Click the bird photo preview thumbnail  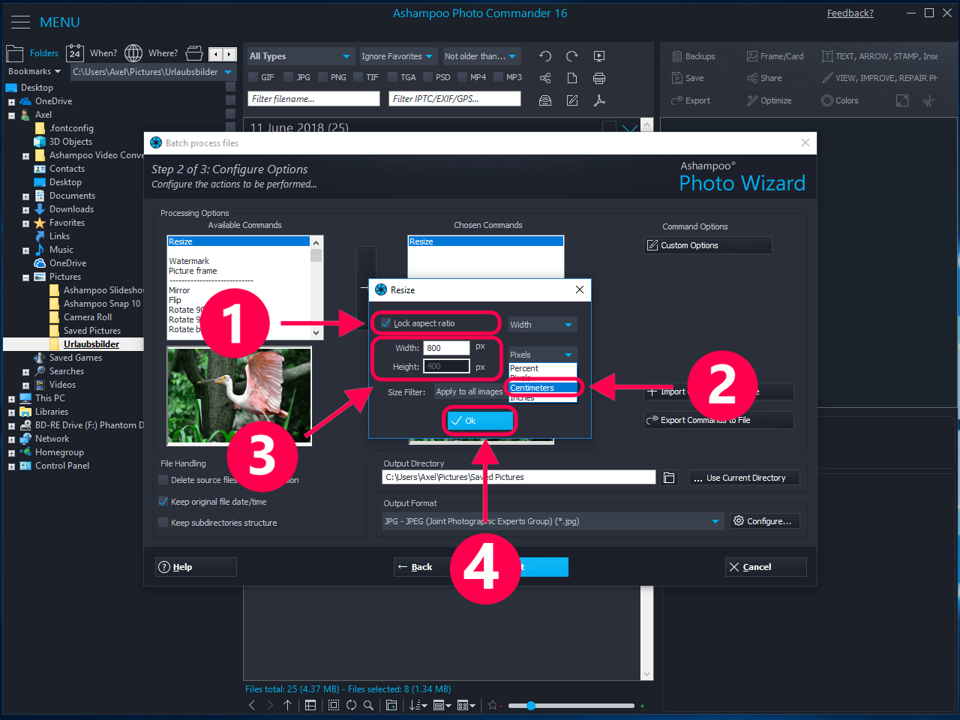(239, 394)
